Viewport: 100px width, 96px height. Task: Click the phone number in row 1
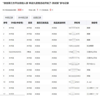(74, 28)
